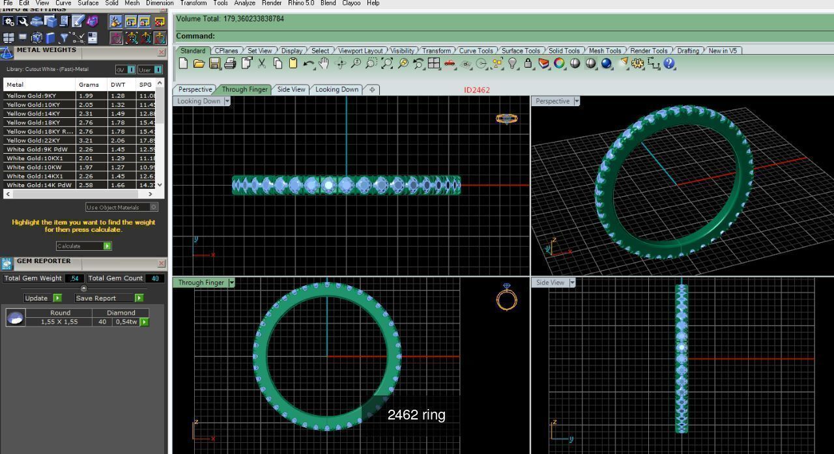Open the Transform menu
The image size is (834, 454).
pyautogui.click(x=194, y=3)
